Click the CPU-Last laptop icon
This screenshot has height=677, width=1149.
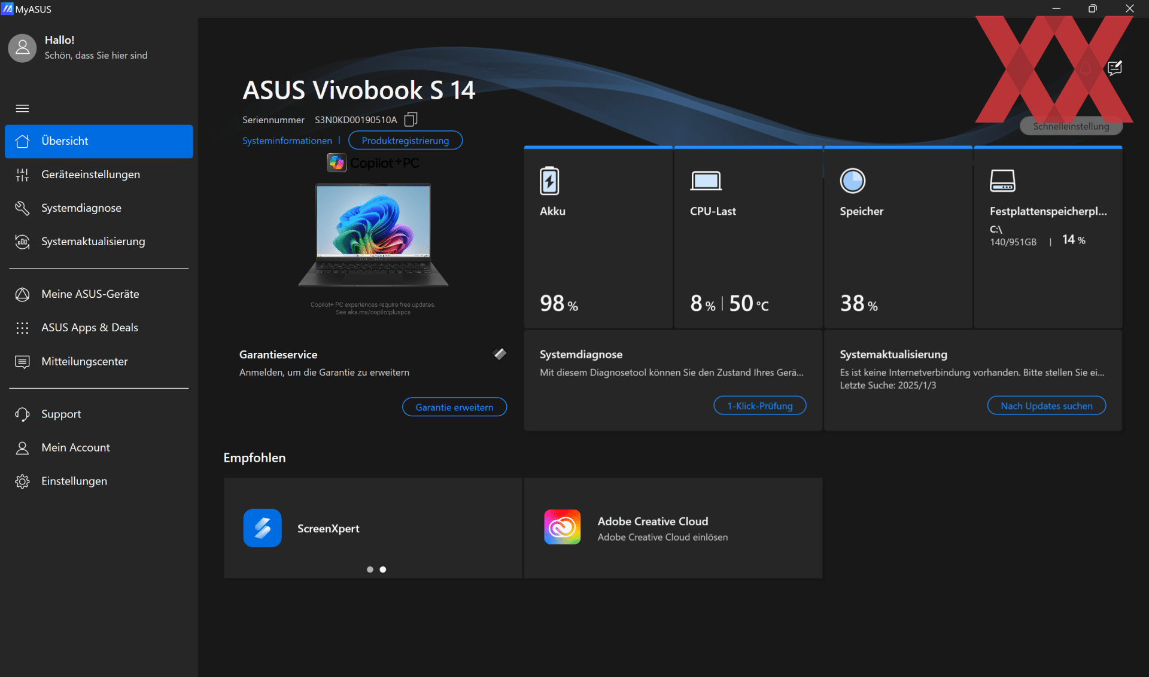tap(706, 181)
